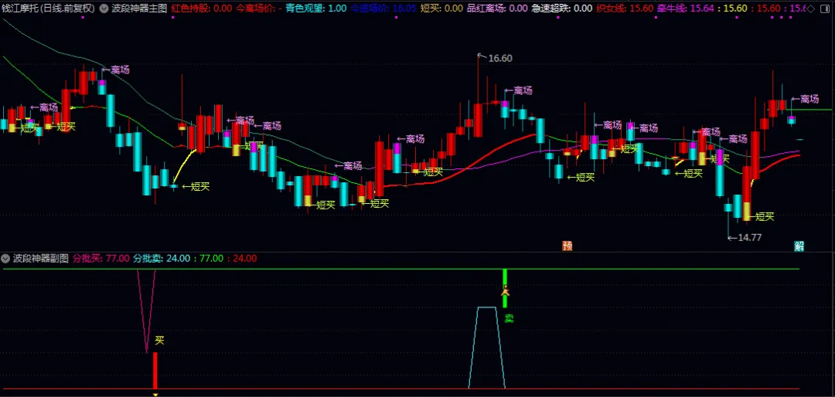Open the 波段神器副图 indicator name
Screen dimensions: 835x397
click(x=41, y=259)
